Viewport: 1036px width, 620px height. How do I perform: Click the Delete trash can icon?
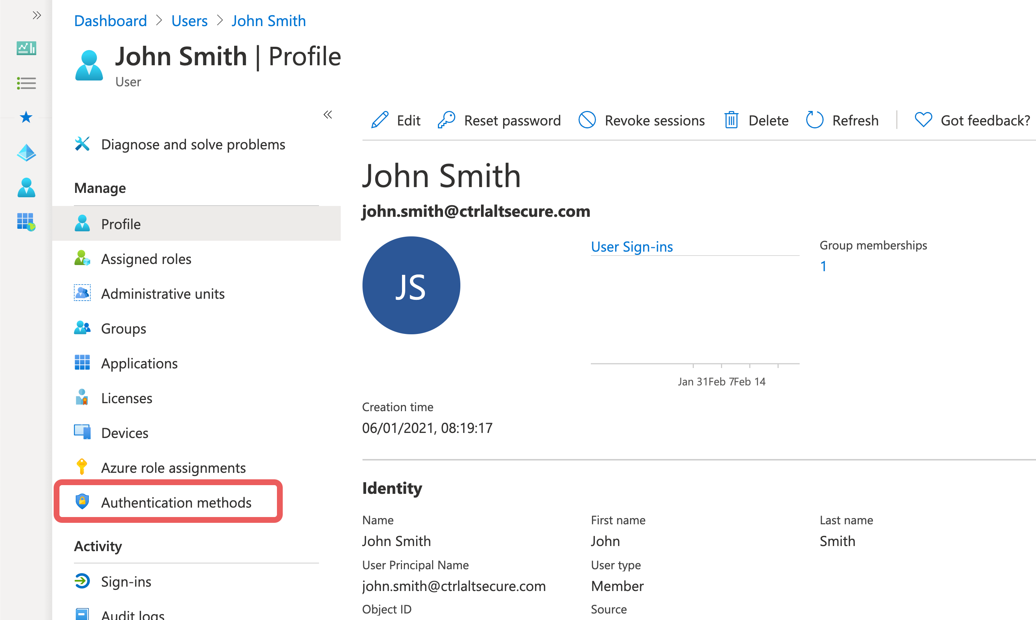(x=732, y=120)
